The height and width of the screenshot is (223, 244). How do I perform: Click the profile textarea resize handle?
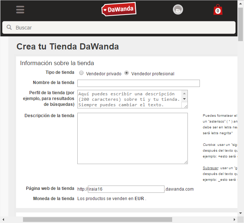coord(186,106)
